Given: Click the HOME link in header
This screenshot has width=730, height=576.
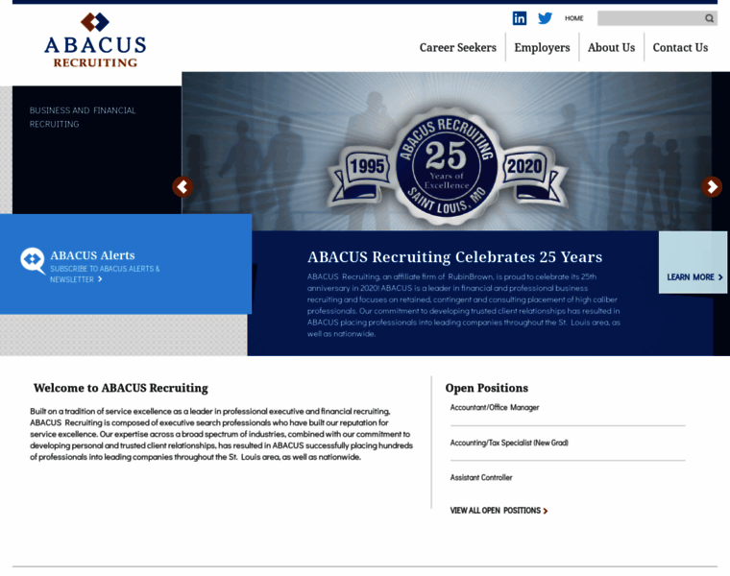Looking at the screenshot, I should pos(574,18).
